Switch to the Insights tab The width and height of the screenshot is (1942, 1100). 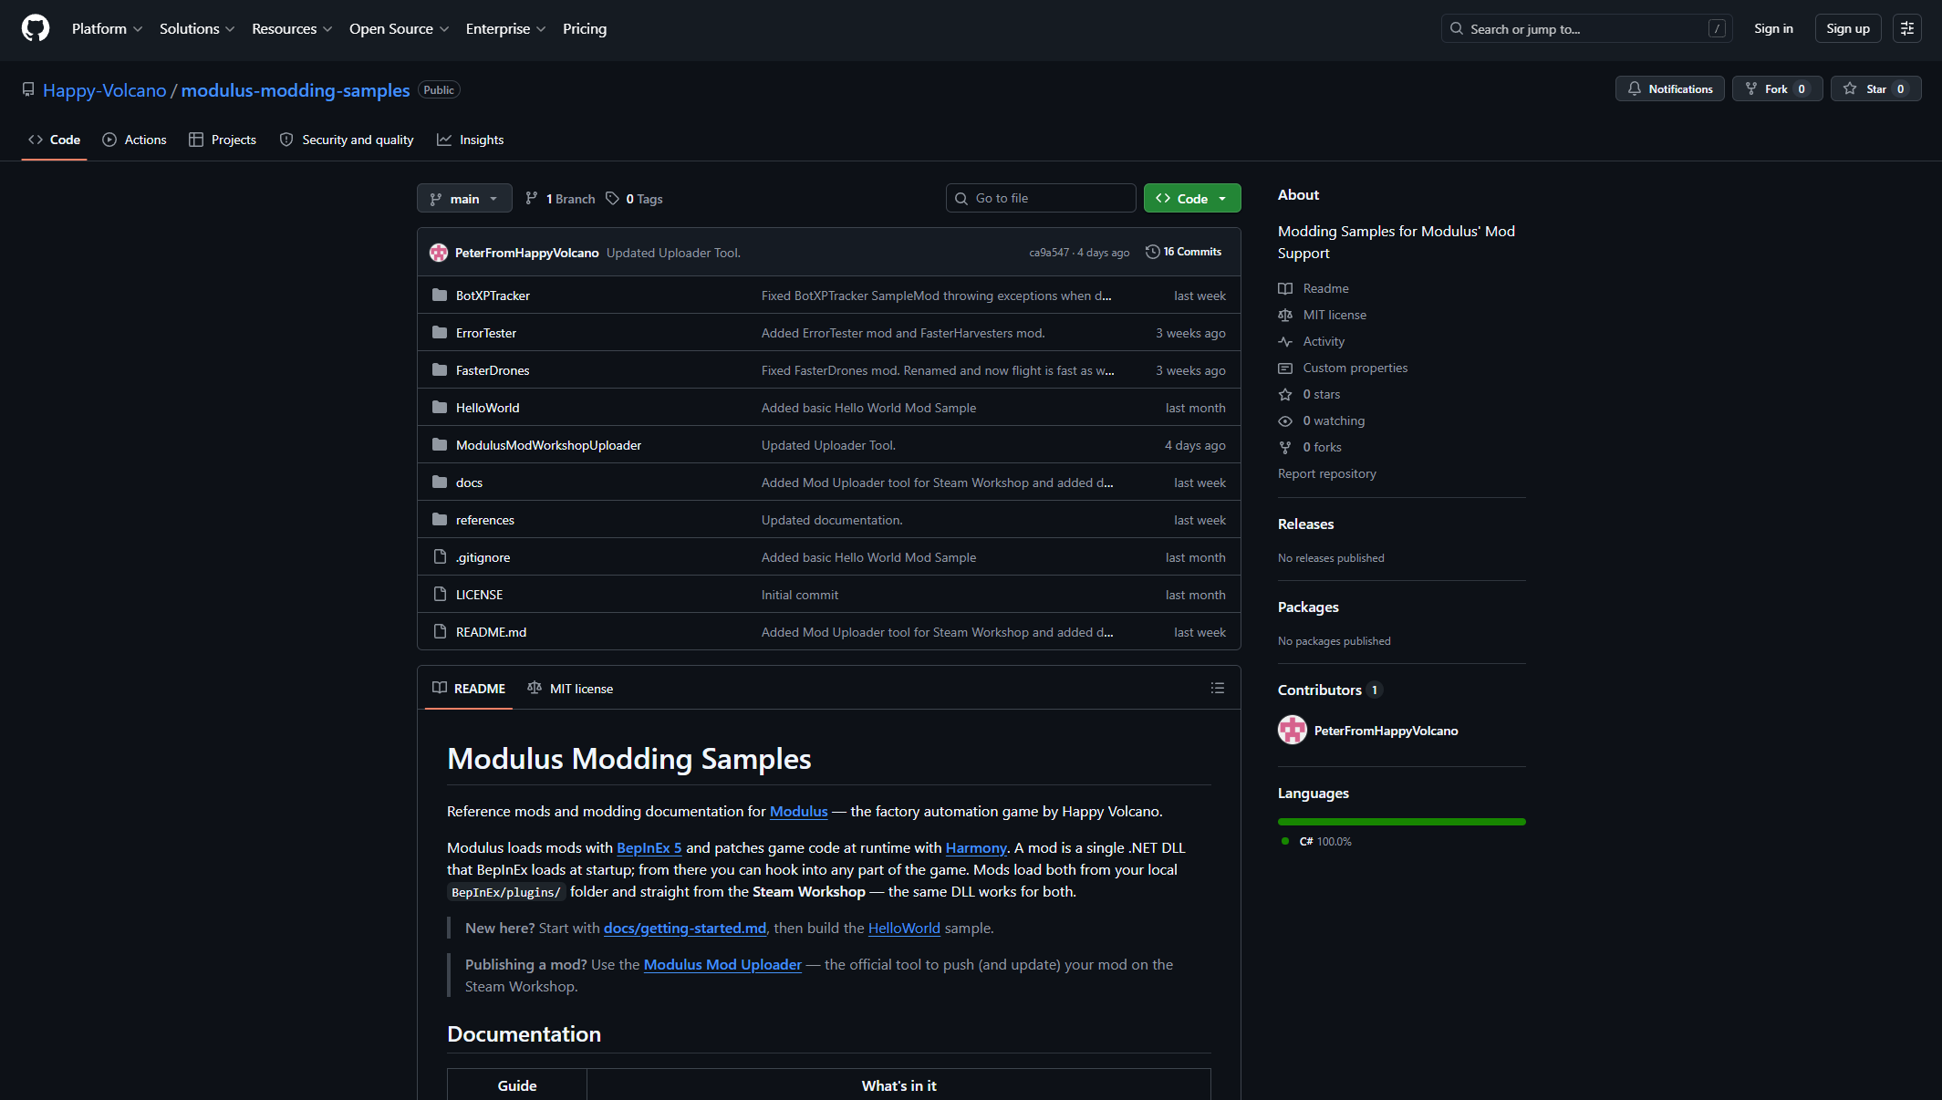(470, 140)
